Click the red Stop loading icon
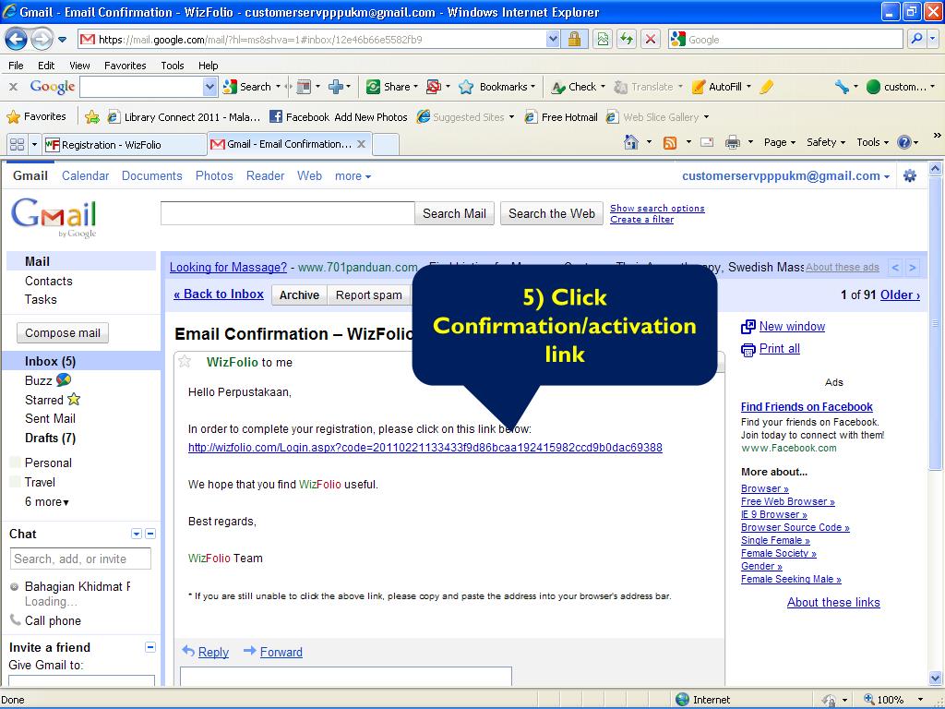The width and height of the screenshot is (945, 709). pyautogui.click(x=651, y=39)
